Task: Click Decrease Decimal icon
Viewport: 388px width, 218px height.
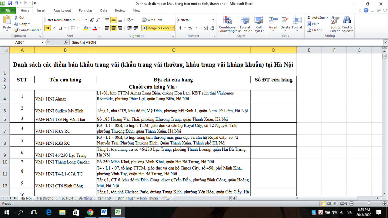Action: tap(212, 28)
